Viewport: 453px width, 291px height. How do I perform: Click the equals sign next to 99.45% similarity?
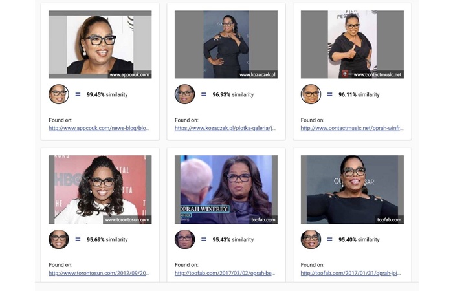tap(78, 94)
